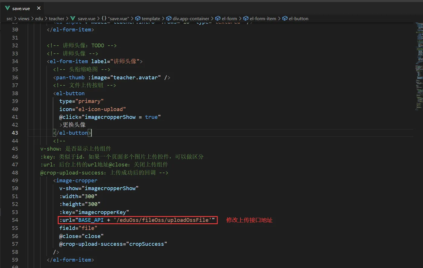Screen dimensions: 423x268
Task: Open the views breadcrumb
Action: pos(24,19)
